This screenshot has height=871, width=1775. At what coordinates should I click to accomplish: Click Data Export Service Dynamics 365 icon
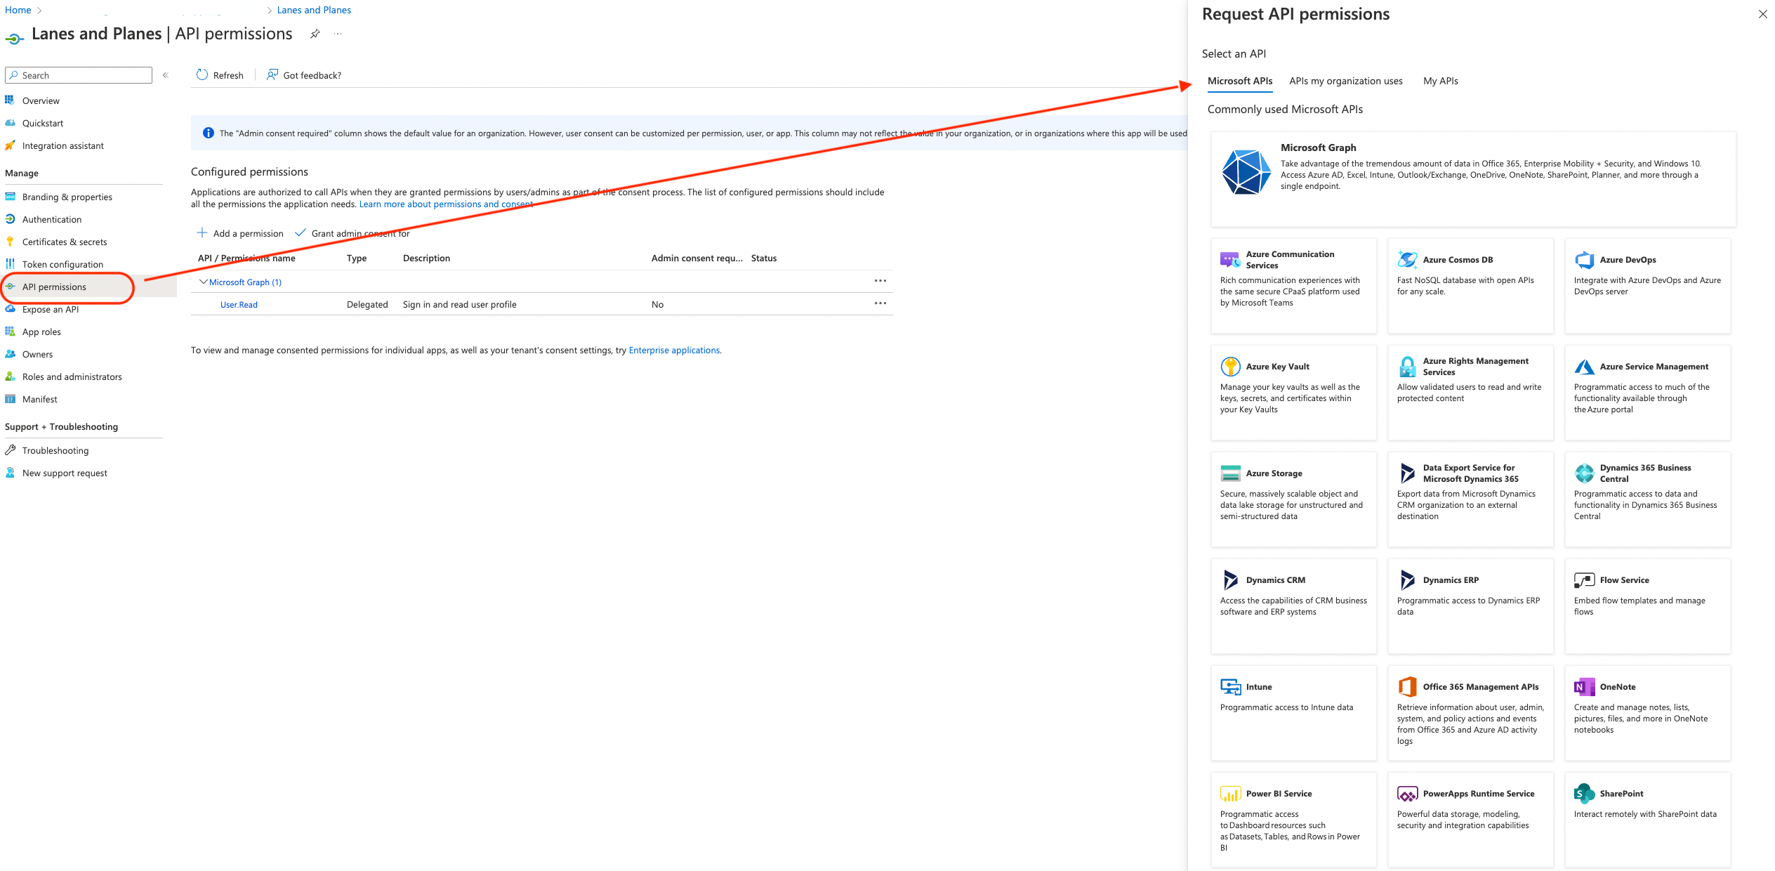[x=1407, y=473]
